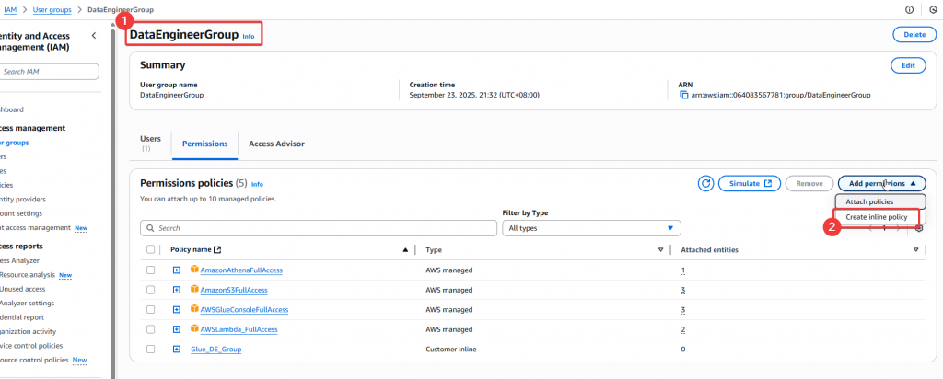The height and width of the screenshot is (379, 943).
Task: Click the AmazonS3FullAccess orange policy icon
Action: pyautogui.click(x=194, y=290)
